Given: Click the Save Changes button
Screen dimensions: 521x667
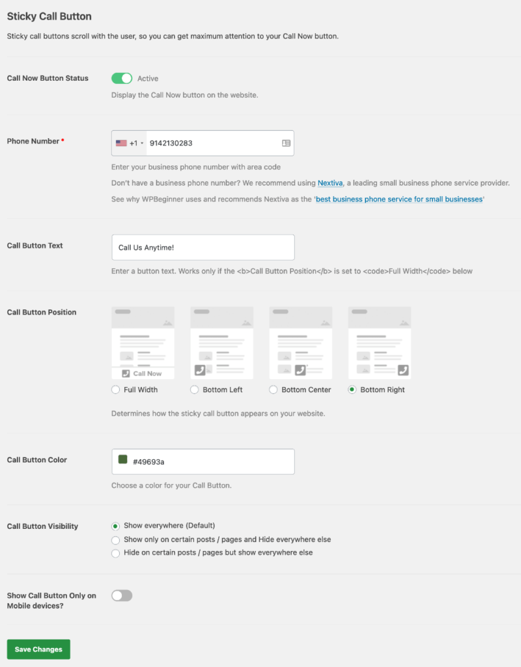Looking at the screenshot, I should tap(38, 649).
